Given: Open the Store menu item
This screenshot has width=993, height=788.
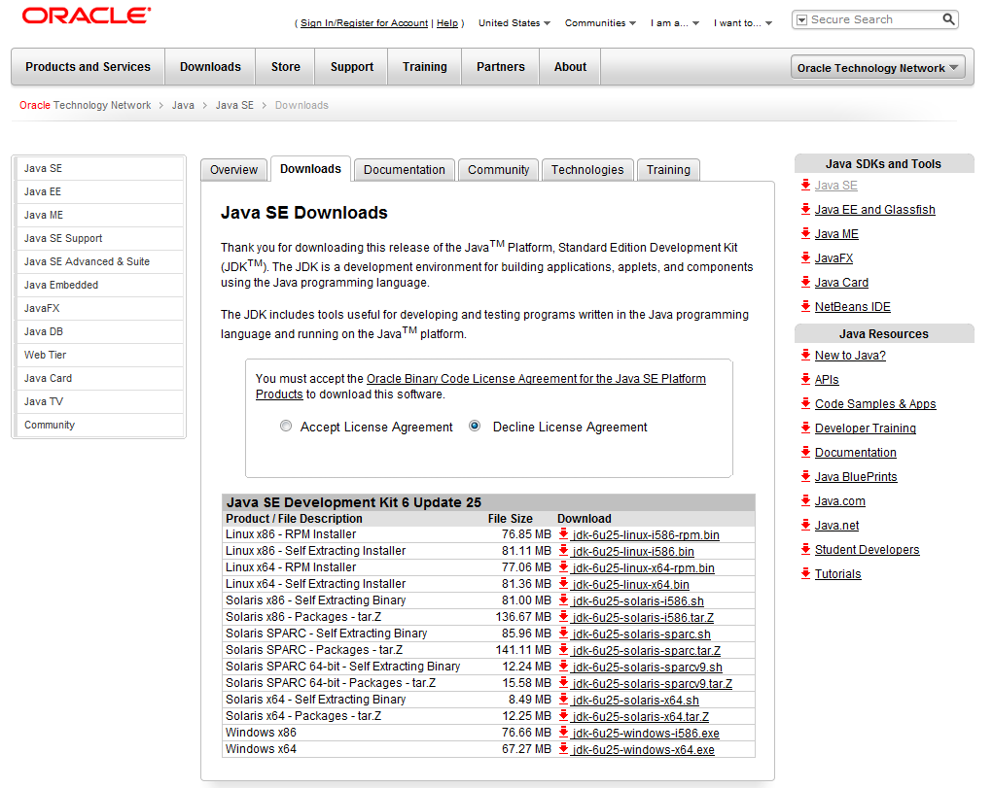Looking at the screenshot, I should 286,66.
